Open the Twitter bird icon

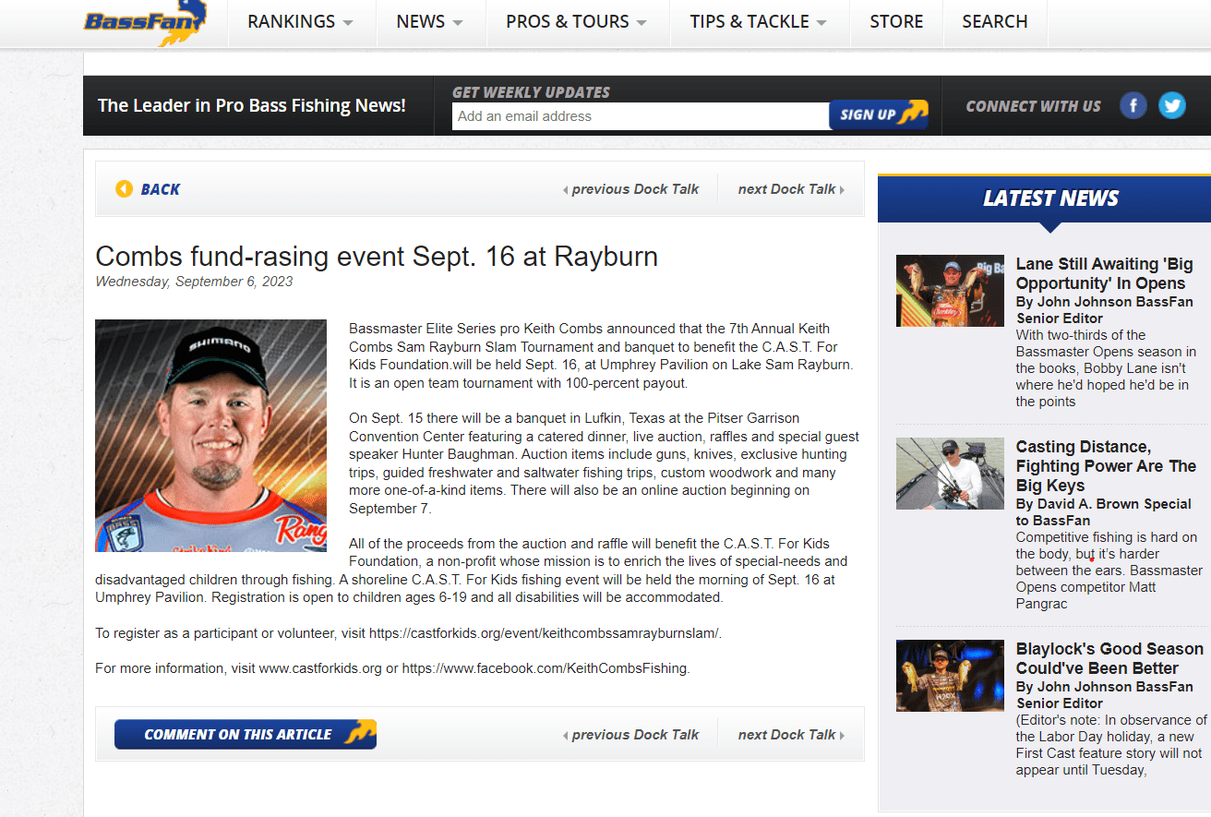[x=1172, y=105]
